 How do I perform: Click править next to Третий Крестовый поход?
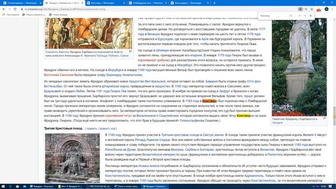92,129
